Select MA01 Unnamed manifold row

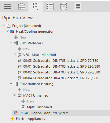point(36,95)
